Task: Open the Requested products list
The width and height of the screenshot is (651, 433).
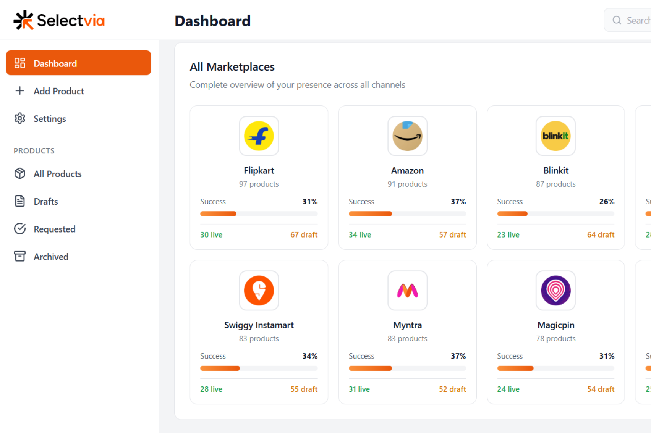Action: [54, 229]
